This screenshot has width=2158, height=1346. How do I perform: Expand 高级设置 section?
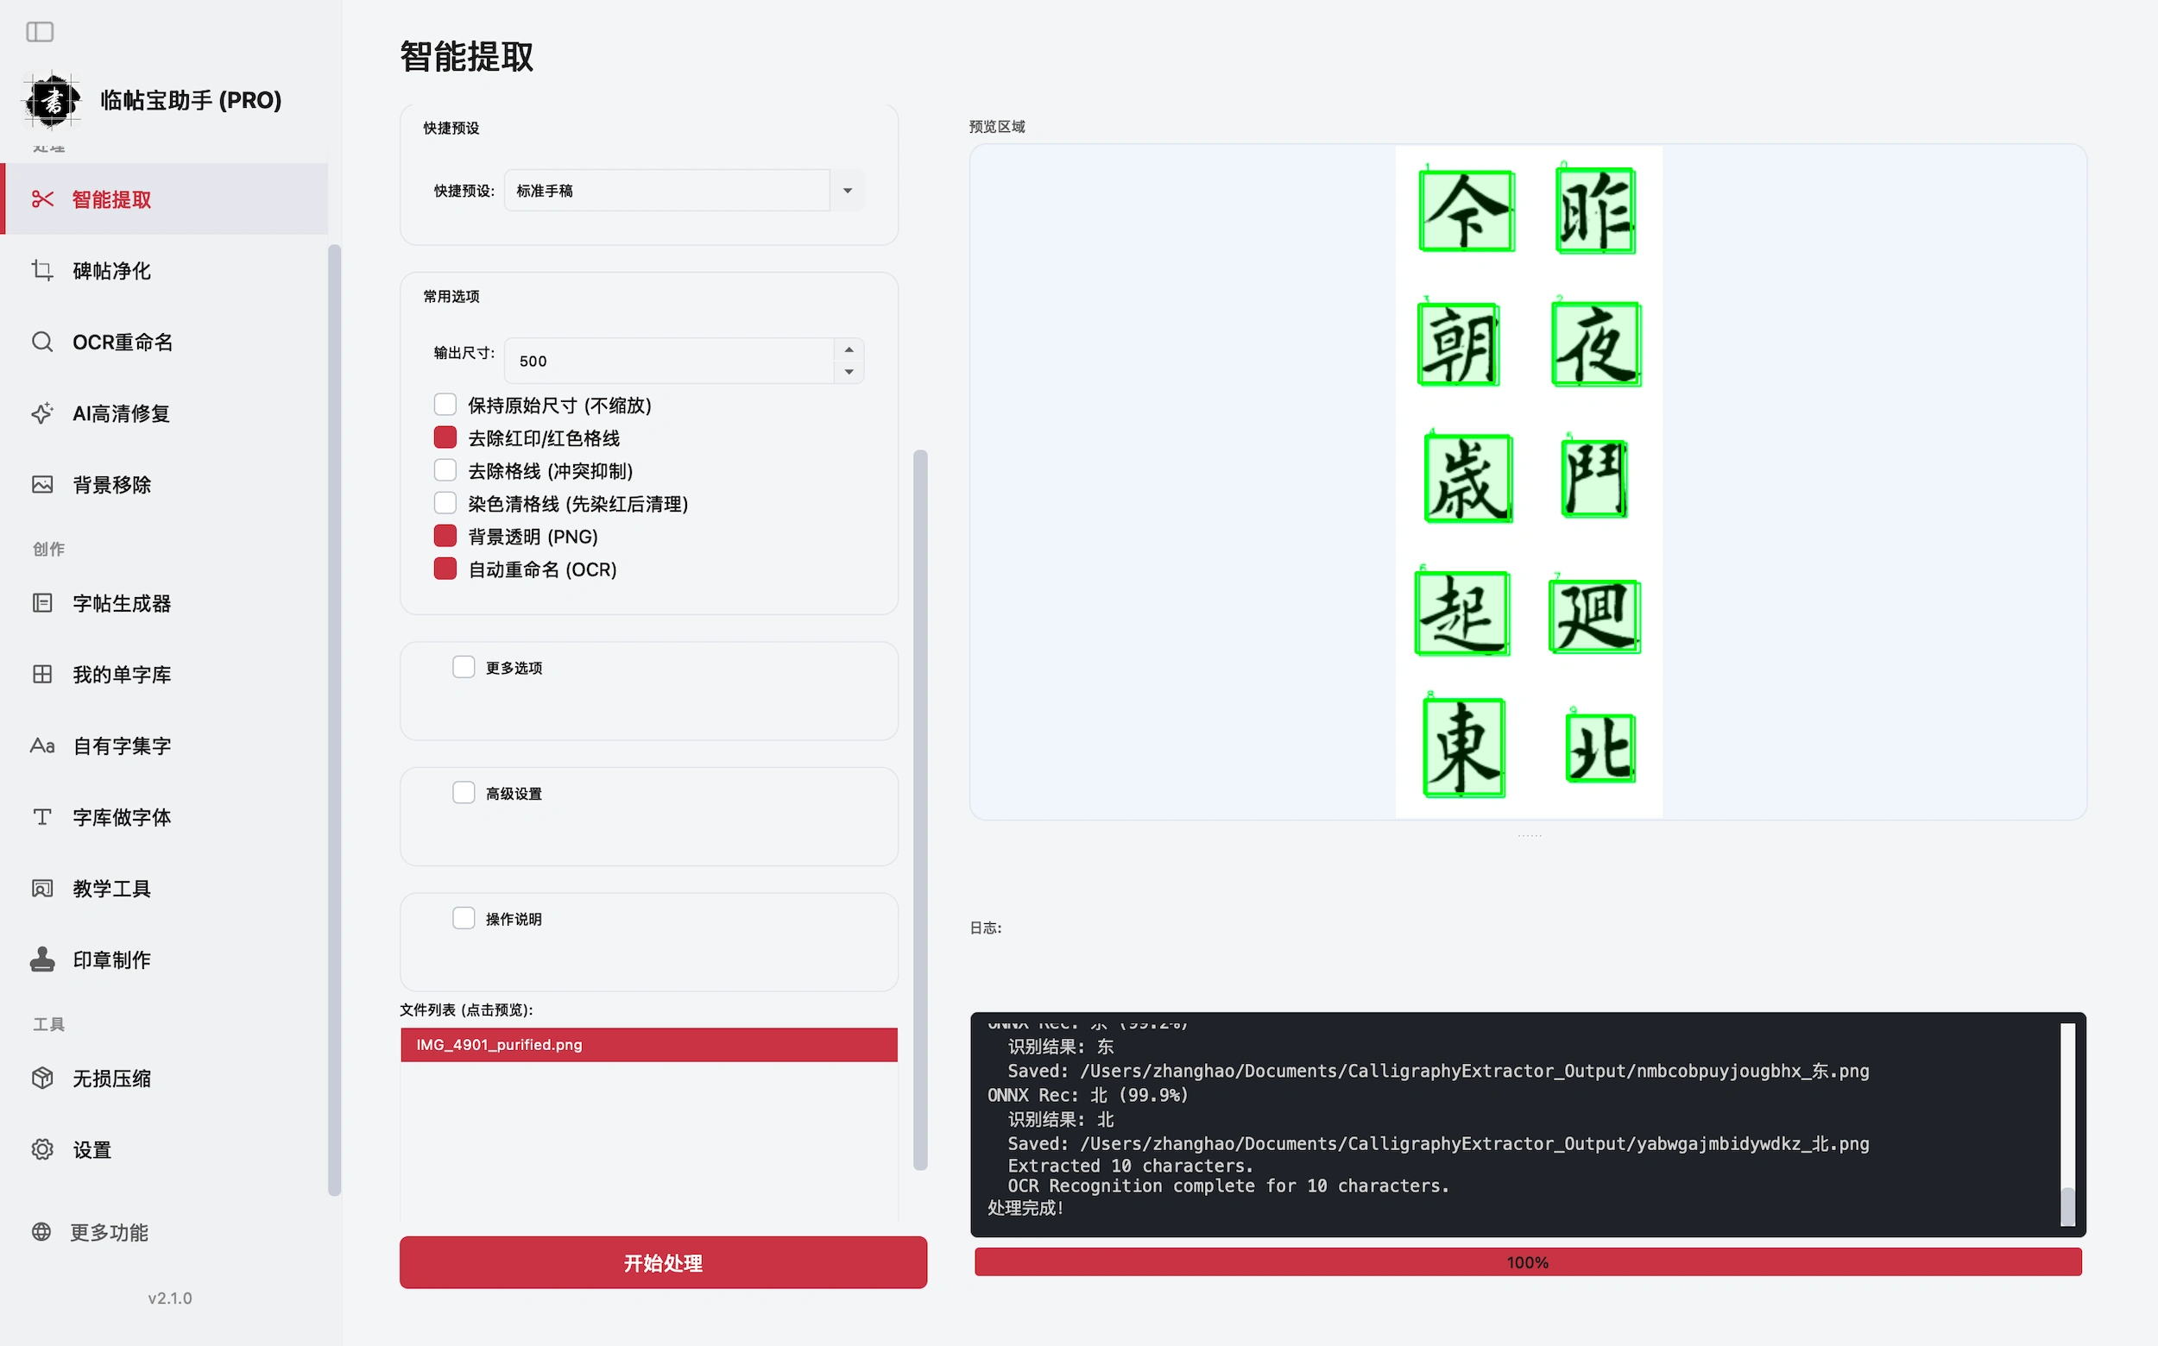(x=464, y=793)
